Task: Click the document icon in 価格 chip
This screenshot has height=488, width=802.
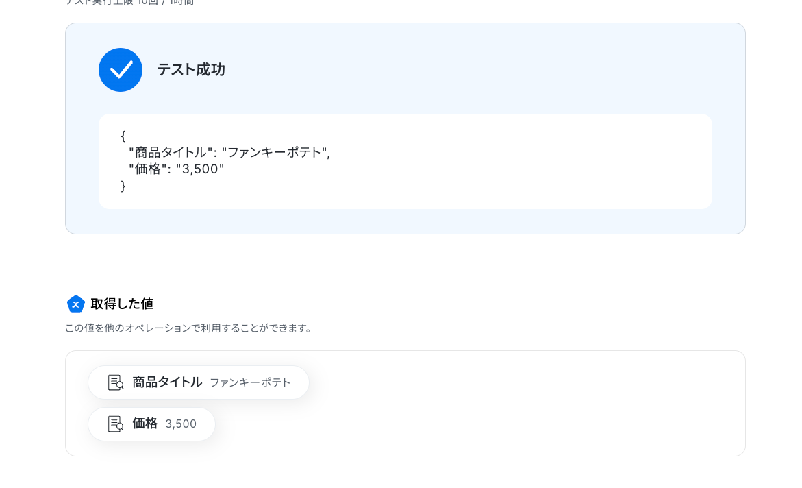Action: [116, 424]
